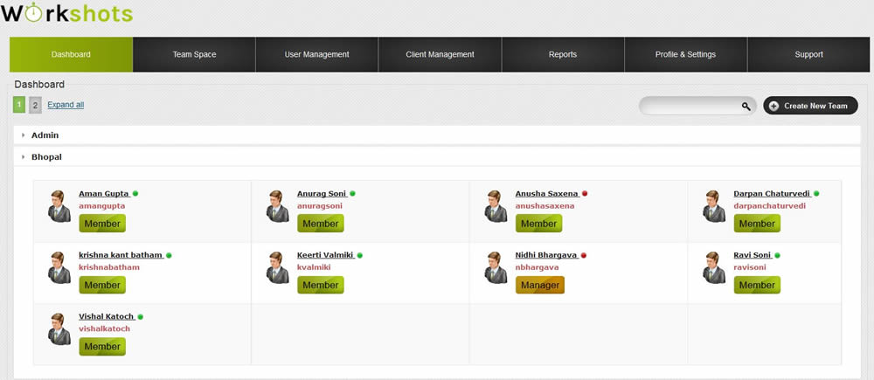874x380 pixels.
Task: Click the Expand all link
Action: (66, 105)
